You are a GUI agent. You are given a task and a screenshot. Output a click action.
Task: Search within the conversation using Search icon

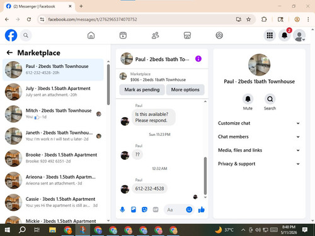pyautogui.click(x=270, y=99)
